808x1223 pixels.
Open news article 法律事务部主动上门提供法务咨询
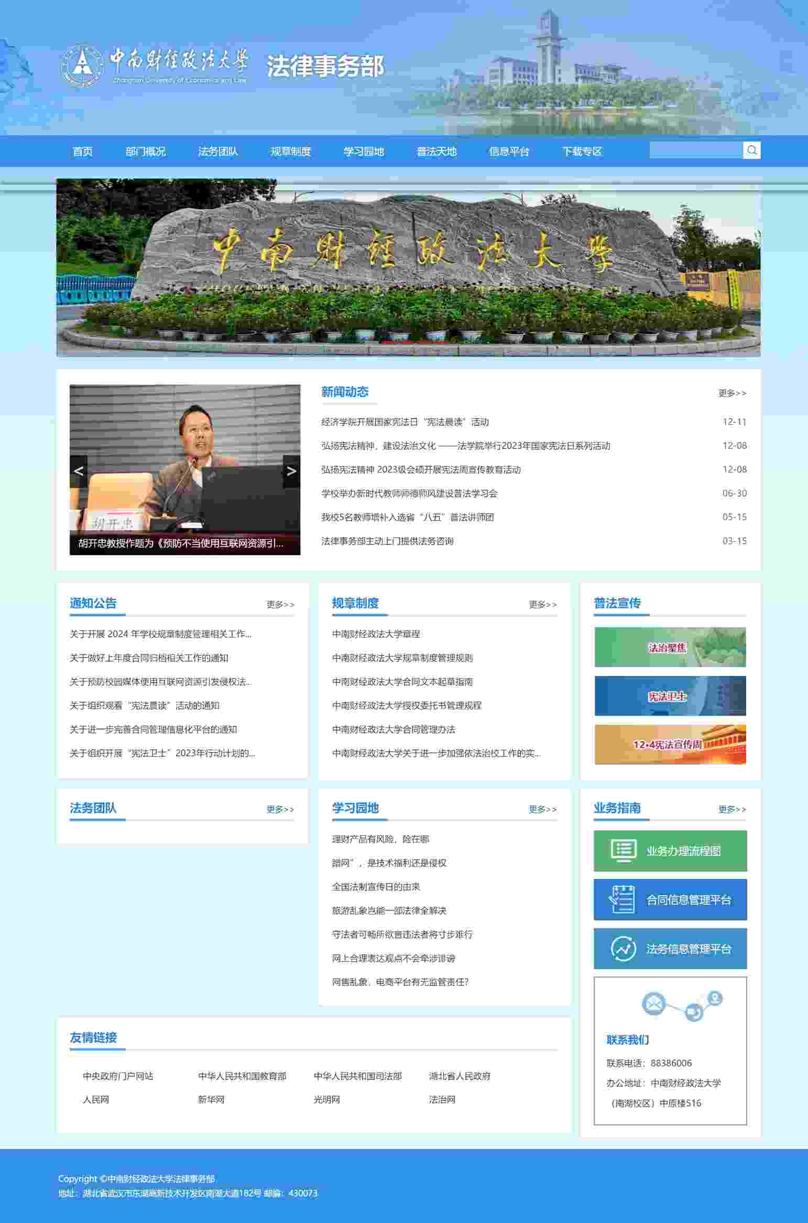(x=387, y=541)
